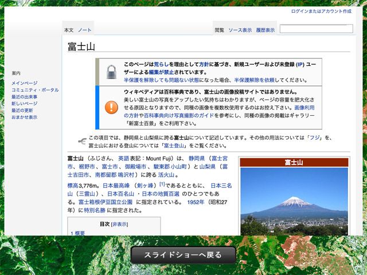Click the 富士宮市 link
Image resolution: width=367 pixels, height=275 pixels.
pyautogui.click(x=220, y=159)
